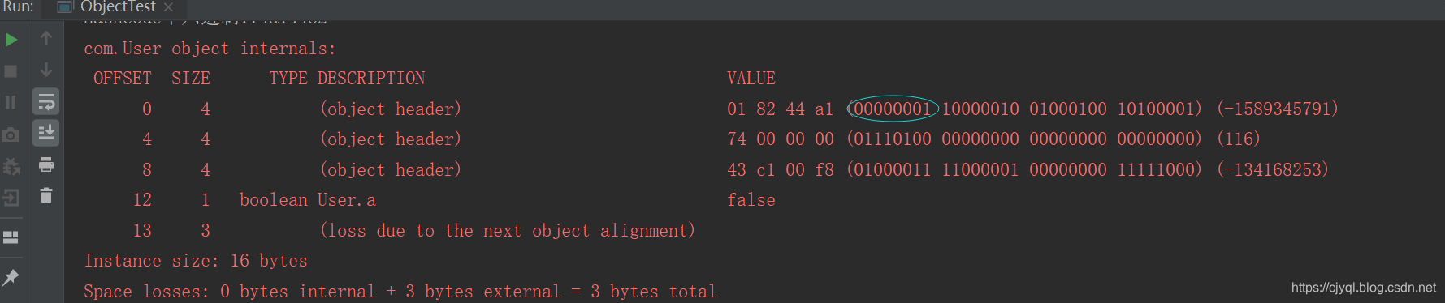The height and width of the screenshot is (303, 1445).
Task: Toggle Scroll to End of console
Action: [46, 132]
